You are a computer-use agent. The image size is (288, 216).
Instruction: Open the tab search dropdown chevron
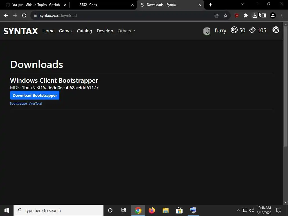click(x=243, y=4)
